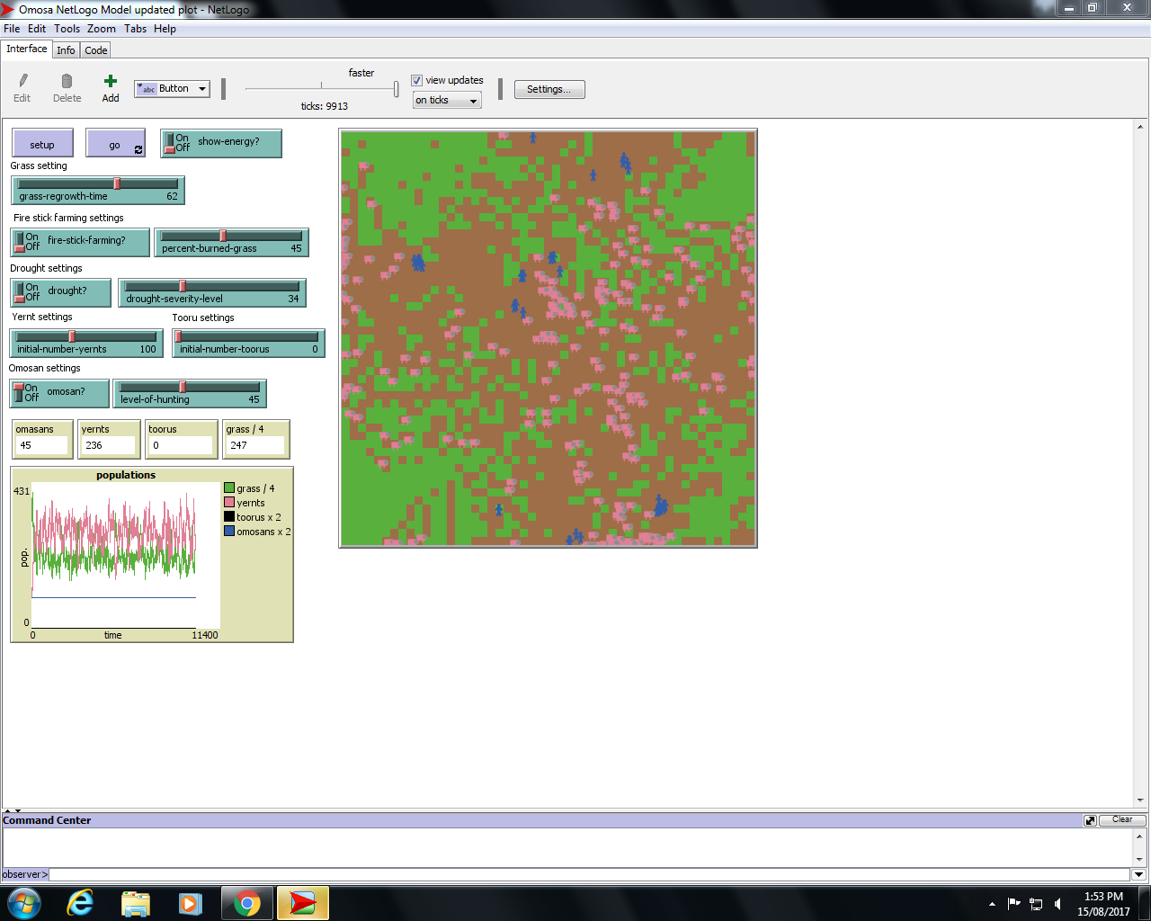Open the media player taskbar icon
1151x921 pixels.
pos(191,903)
